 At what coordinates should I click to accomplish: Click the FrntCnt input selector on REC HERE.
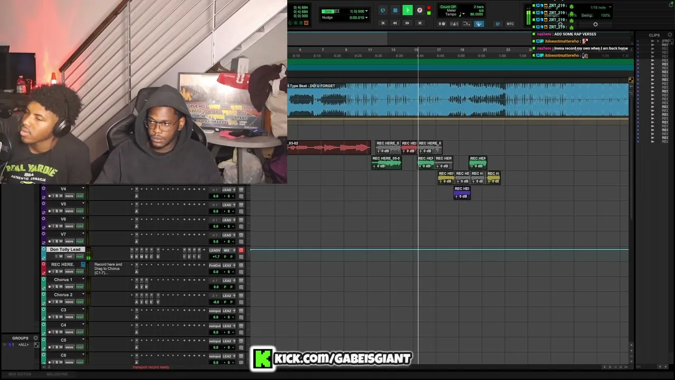coord(215,265)
